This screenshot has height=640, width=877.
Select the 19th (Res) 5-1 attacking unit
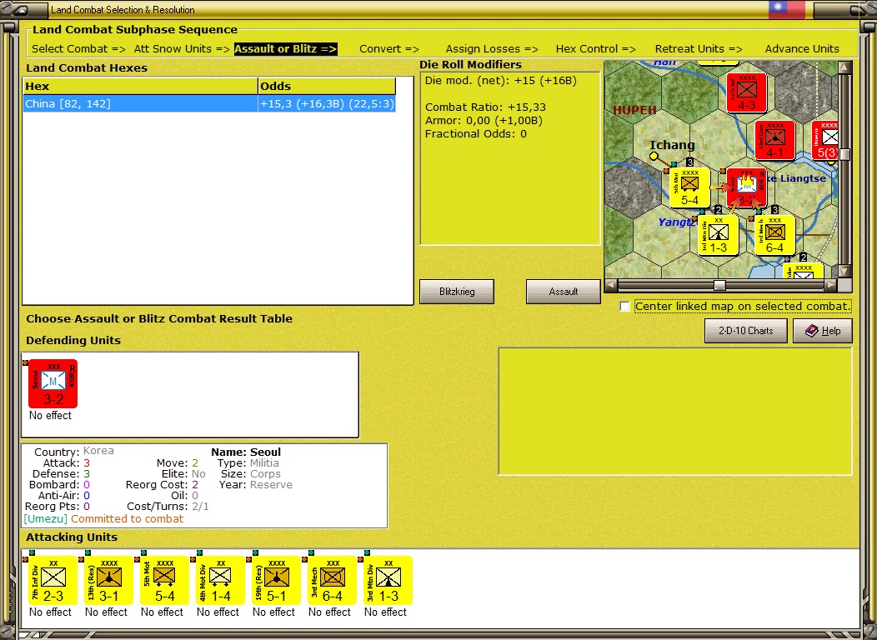(x=276, y=580)
